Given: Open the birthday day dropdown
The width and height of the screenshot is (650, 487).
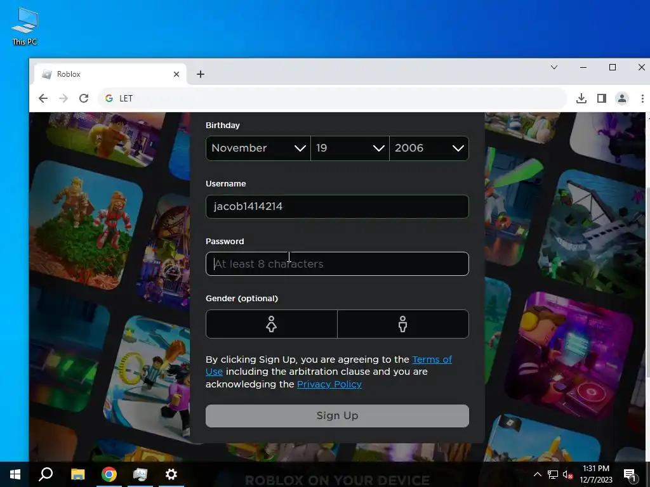Looking at the screenshot, I should coord(350,148).
